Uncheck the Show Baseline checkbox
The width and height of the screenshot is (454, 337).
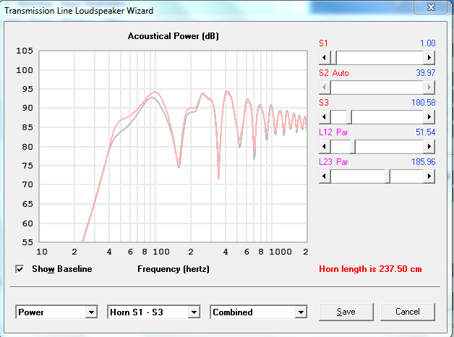pyautogui.click(x=20, y=269)
